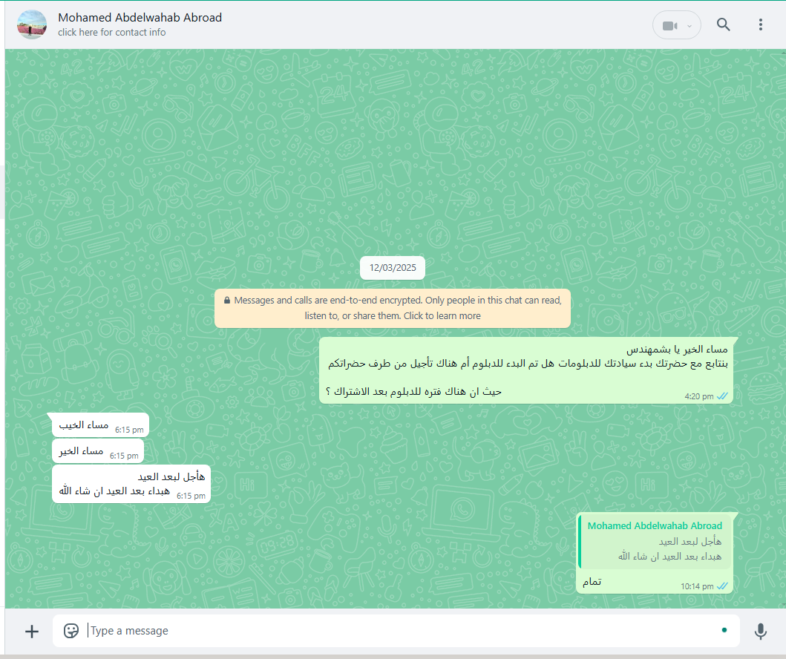Screen dimensions: 786x659
Task: Click the read receipt ticks at 4:20 pm
Action: tap(722, 396)
